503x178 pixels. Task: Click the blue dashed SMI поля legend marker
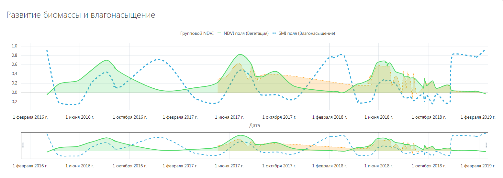coord(274,33)
